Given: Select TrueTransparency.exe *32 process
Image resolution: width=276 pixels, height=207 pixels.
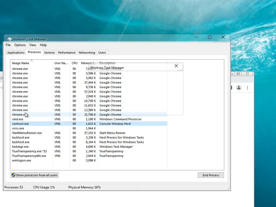Looking at the screenshot, I should [89, 151].
